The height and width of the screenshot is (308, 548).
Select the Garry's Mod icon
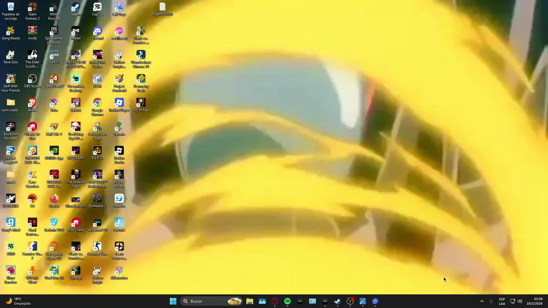(x=11, y=225)
